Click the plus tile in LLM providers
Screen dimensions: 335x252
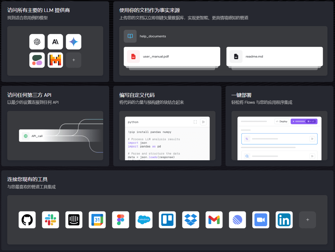[x=74, y=60]
